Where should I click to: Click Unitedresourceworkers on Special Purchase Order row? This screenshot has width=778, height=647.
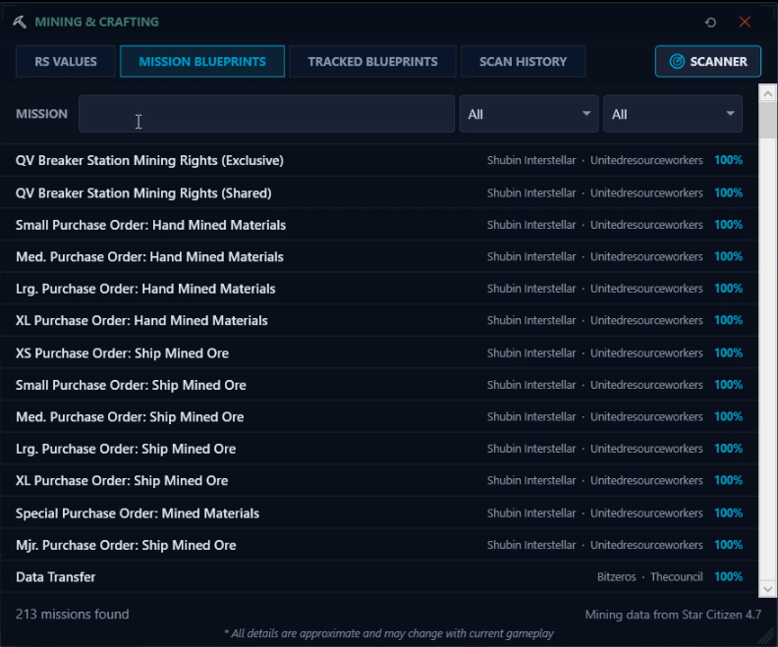click(x=646, y=513)
